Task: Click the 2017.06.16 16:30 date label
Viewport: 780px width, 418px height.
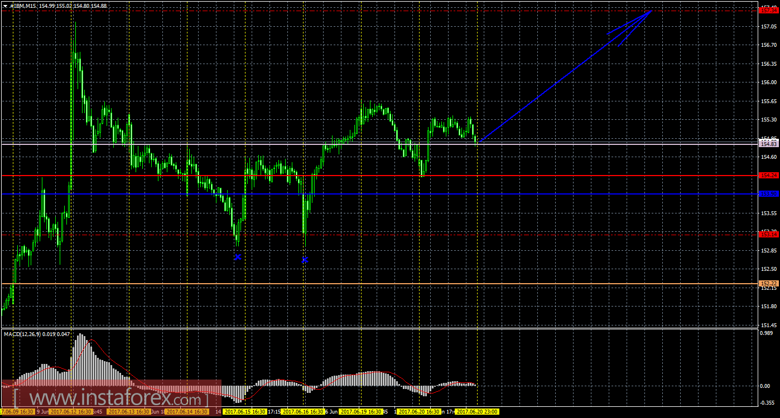Action: pyautogui.click(x=303, y=412)
